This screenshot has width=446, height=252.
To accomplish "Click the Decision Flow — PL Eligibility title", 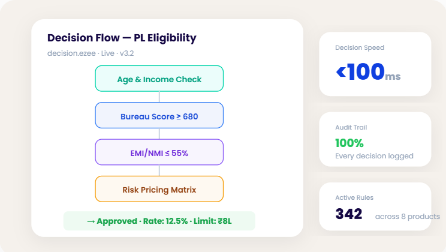I will coord(122,38).
